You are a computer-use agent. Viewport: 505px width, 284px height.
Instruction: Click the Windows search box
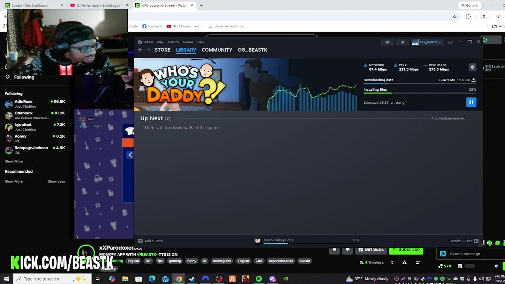[51, 279]
